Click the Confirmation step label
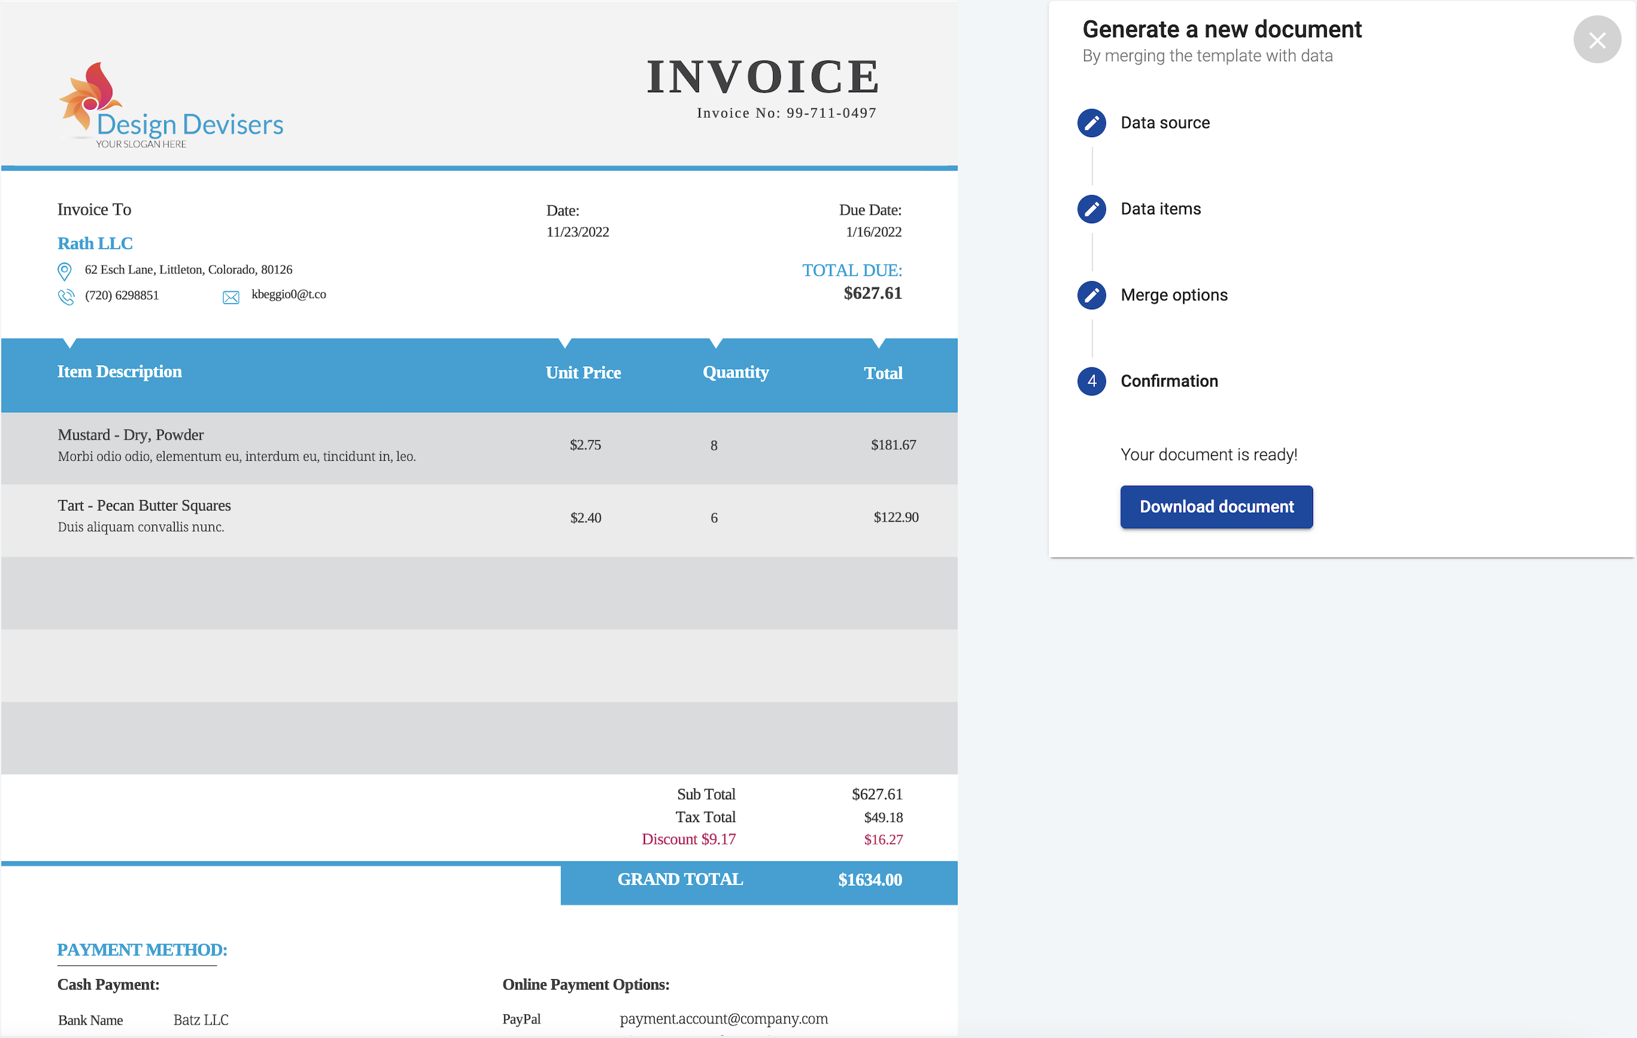Viewport: 1637px width, 1038px height. pos(1169,381)
